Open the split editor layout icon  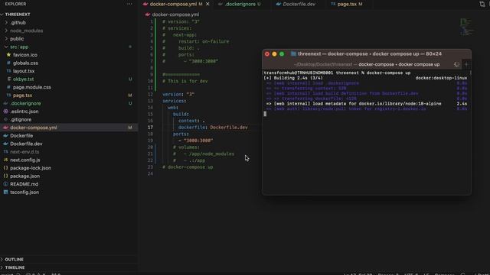482,4
